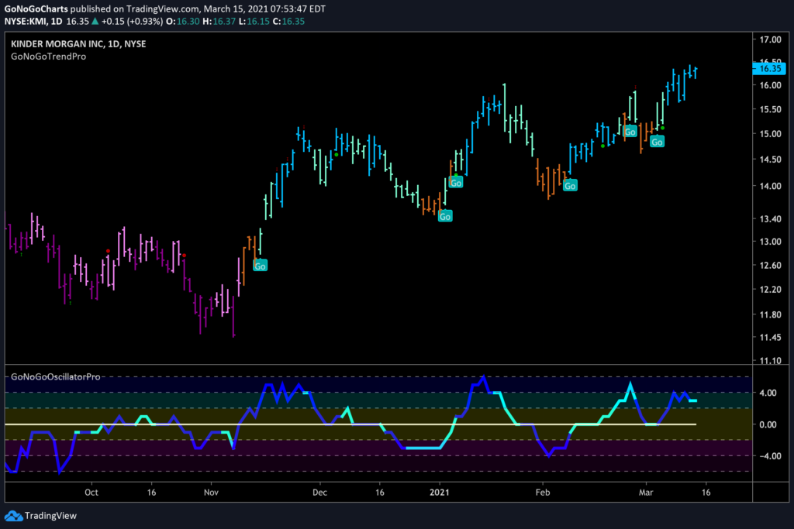Open the GoNoGoCharts publisher name

(x=36, y=9)
